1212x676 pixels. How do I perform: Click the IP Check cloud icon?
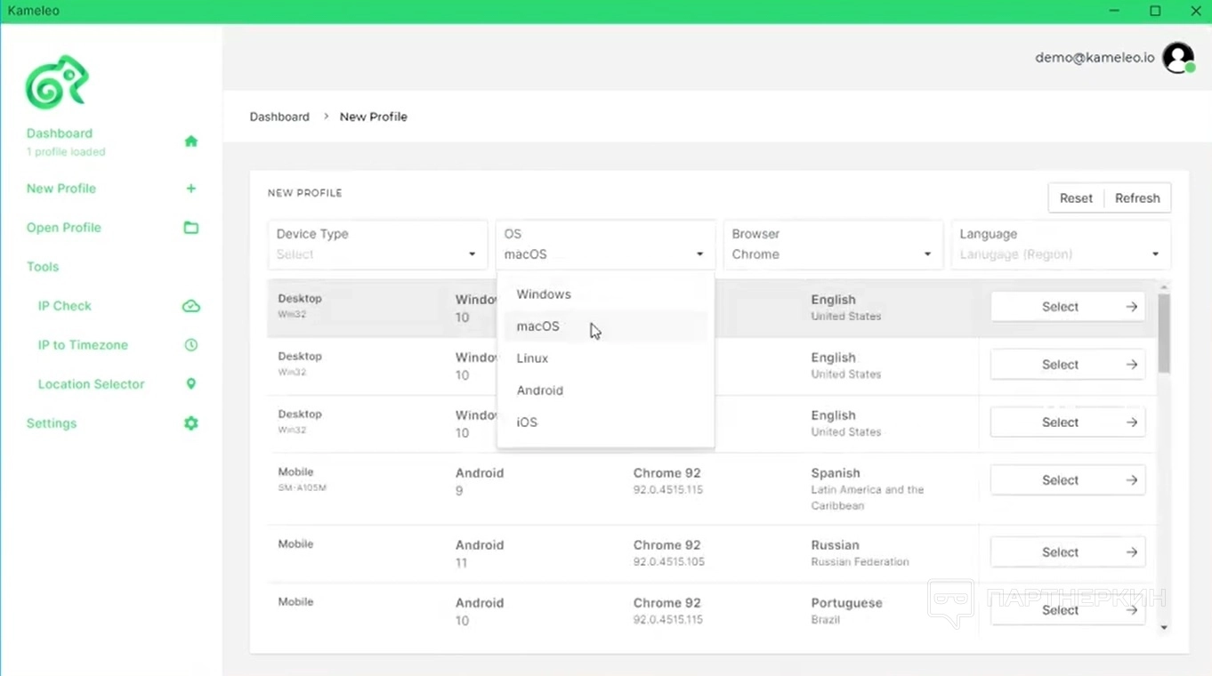coord(190,306)
